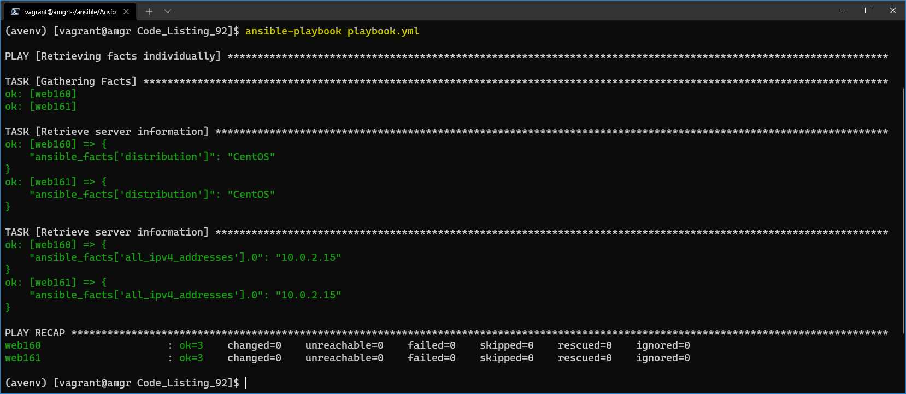Click 'ok: [web161]' under Gathering Facts
The width and height of the screenshot is (906, 394).
41,107
